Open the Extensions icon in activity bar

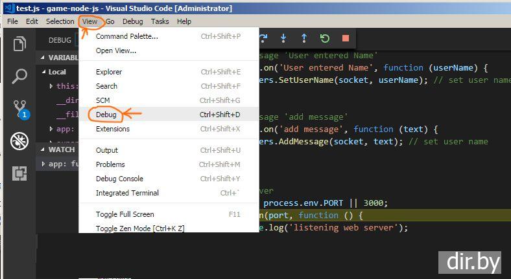19,173
